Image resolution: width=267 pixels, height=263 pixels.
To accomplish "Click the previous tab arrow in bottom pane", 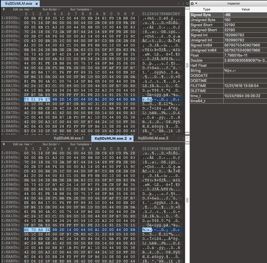I will click(179, 139).
